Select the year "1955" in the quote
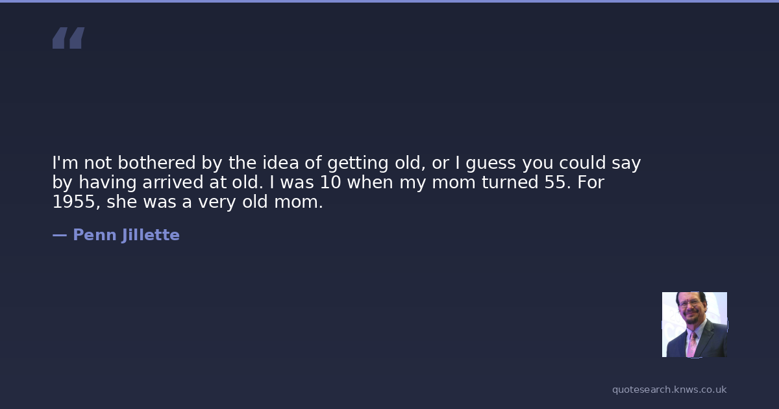 (x=73, y=202)
